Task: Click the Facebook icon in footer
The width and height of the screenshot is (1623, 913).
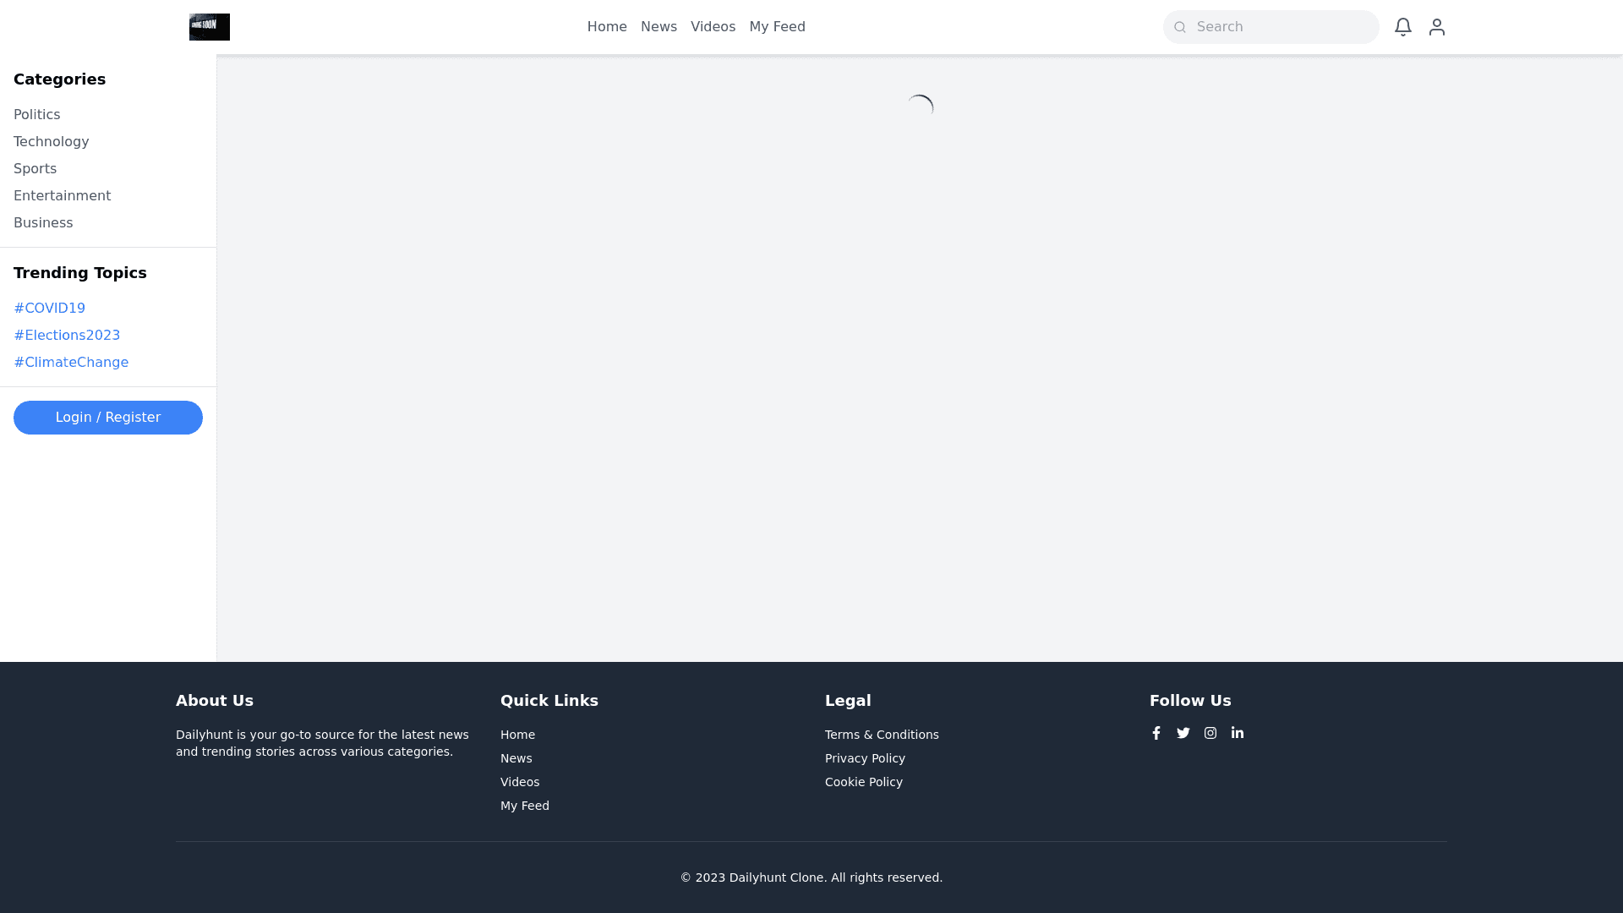Action: (x=1156, y=733)
